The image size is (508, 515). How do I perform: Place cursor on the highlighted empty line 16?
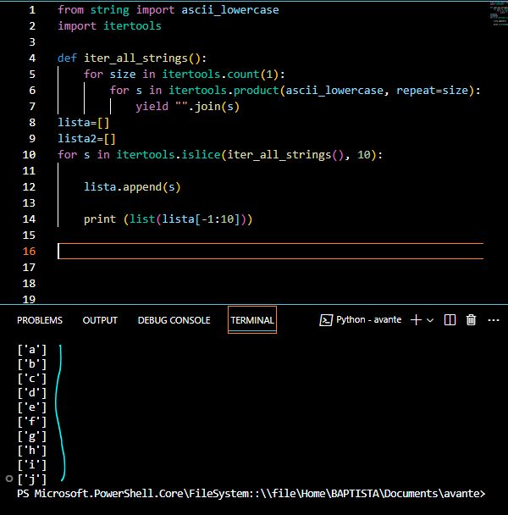(x=271, y=252)
